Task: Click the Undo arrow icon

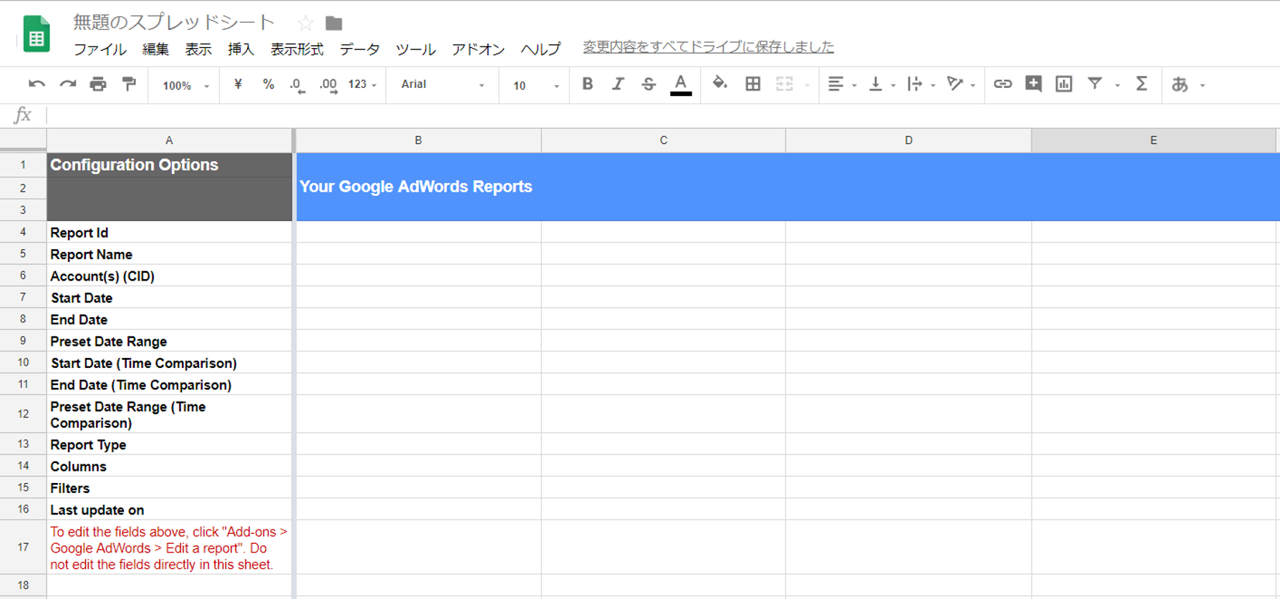Action: click(x=37, y=84)
